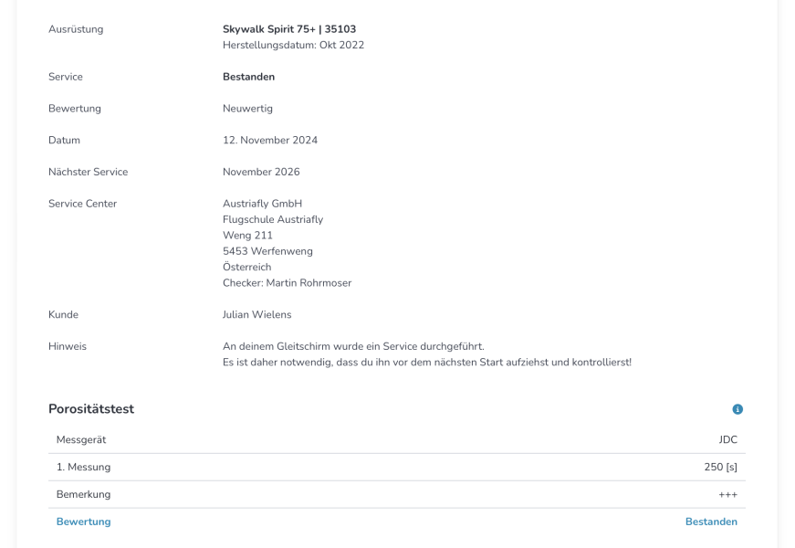The height and width of the screenshot is (548, 795).
Task: Click the bold Service status Bestanden
Action: click(x=248, y=77)
